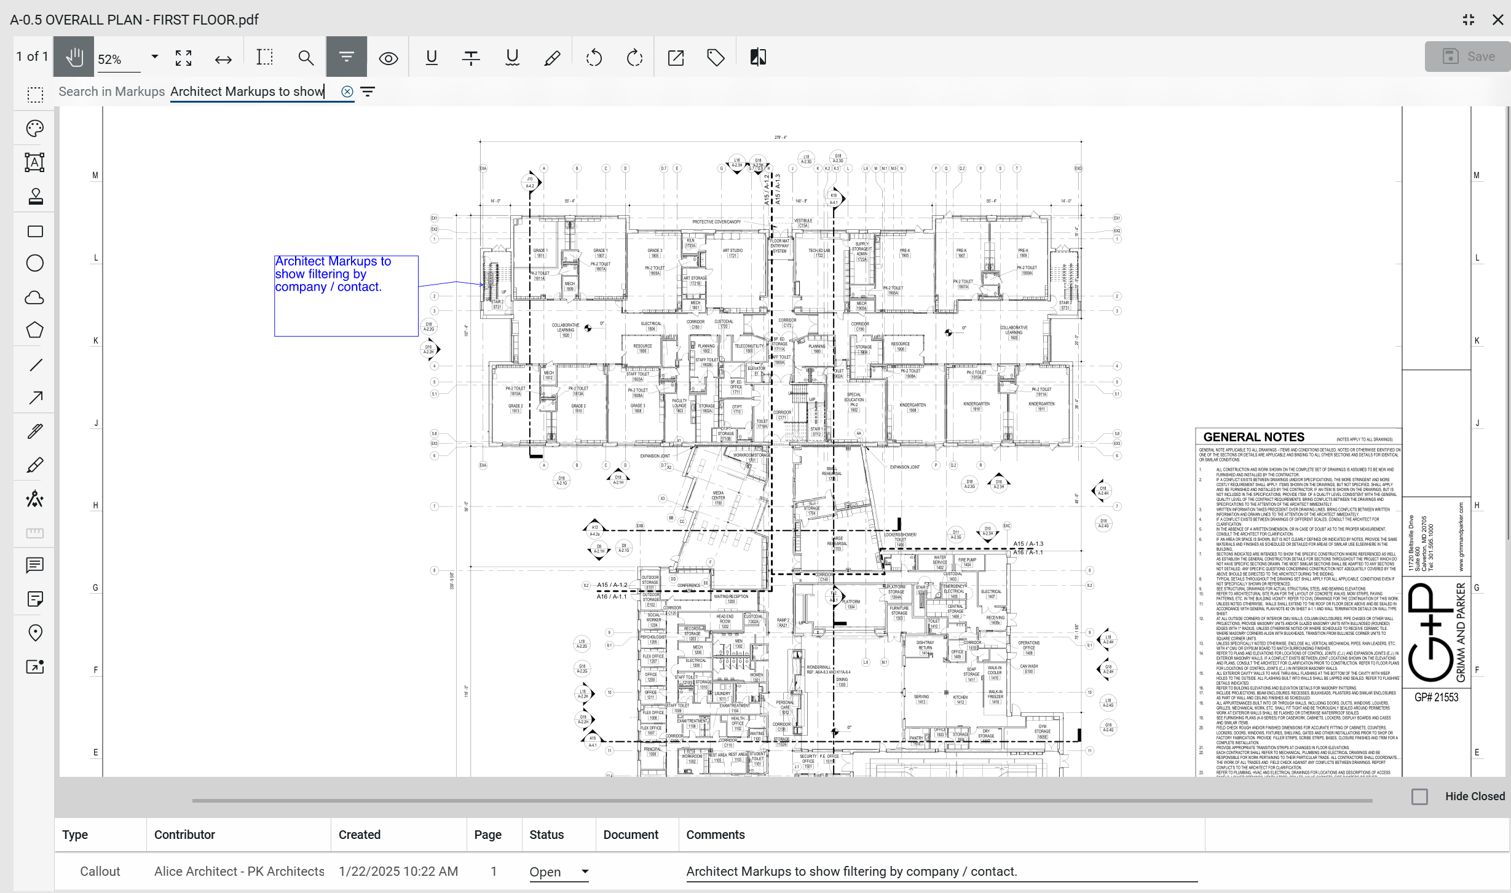Toggle markup visibility eye icon

coord(389,58)
